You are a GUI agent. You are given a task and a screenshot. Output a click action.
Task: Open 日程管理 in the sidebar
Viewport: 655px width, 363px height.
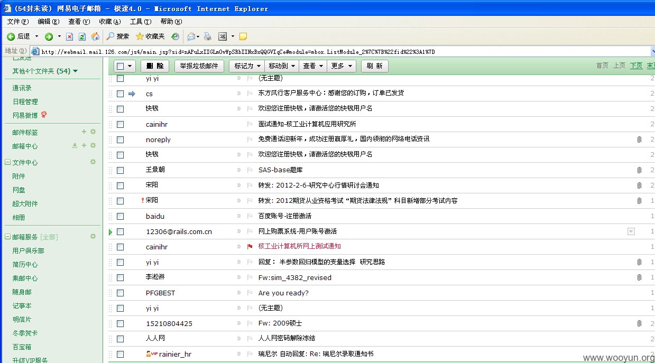pos(25,101)
